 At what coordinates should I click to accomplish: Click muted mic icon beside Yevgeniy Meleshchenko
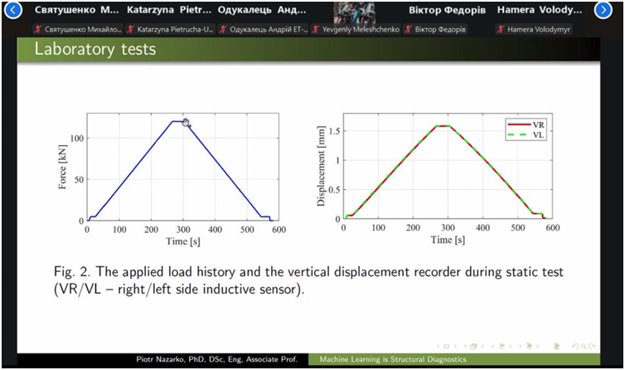(316, 29)
